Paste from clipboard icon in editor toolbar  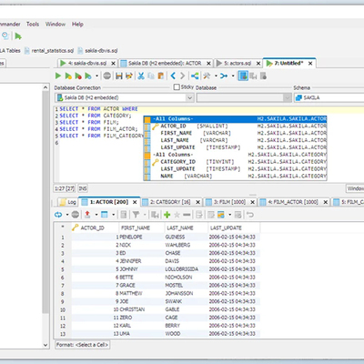point(161,76)
